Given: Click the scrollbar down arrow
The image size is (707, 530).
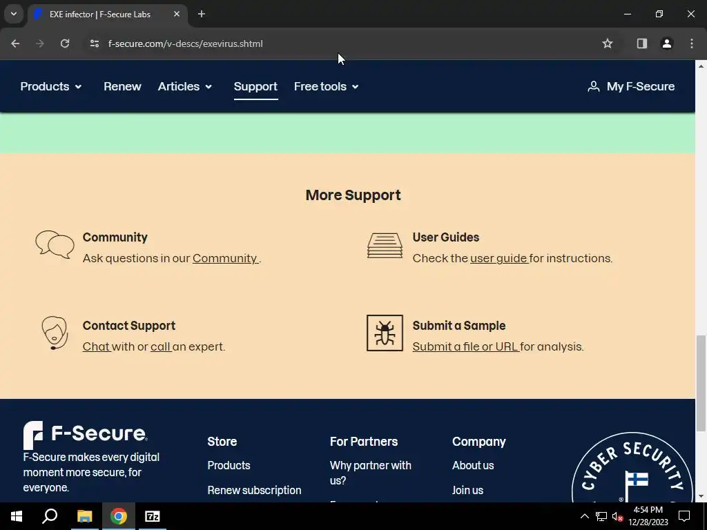Looking at the screenshot, I should (701, 497).
